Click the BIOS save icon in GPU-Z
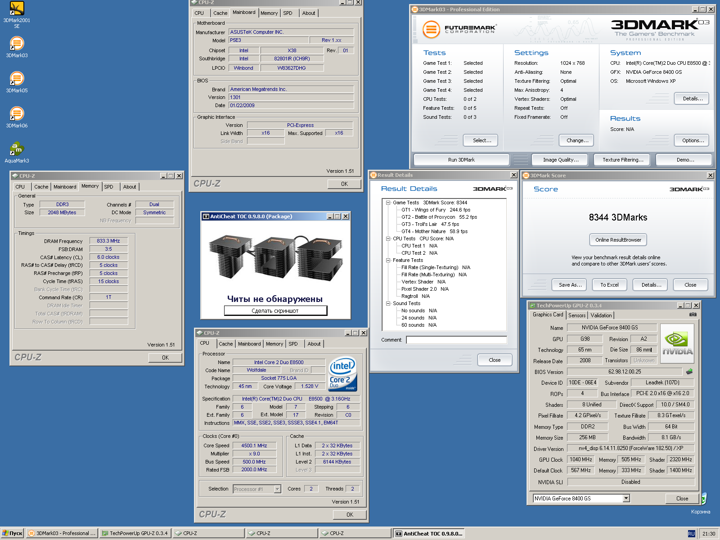This screenshot has height=540, width=720. tap(689, 372)
